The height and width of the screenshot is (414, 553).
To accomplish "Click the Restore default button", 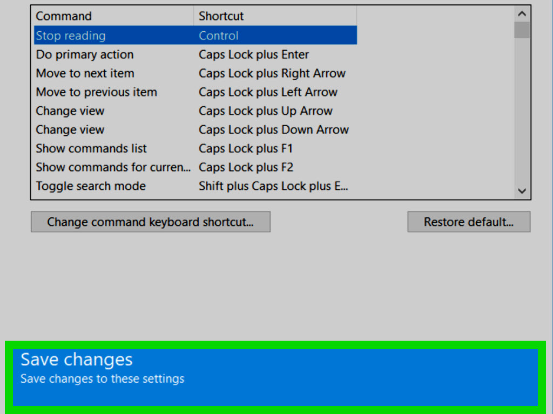I will [469, 222].
